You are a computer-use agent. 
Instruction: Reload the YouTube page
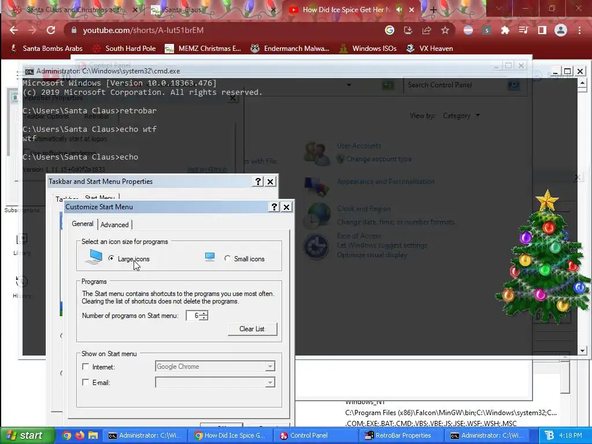(51, 30)
